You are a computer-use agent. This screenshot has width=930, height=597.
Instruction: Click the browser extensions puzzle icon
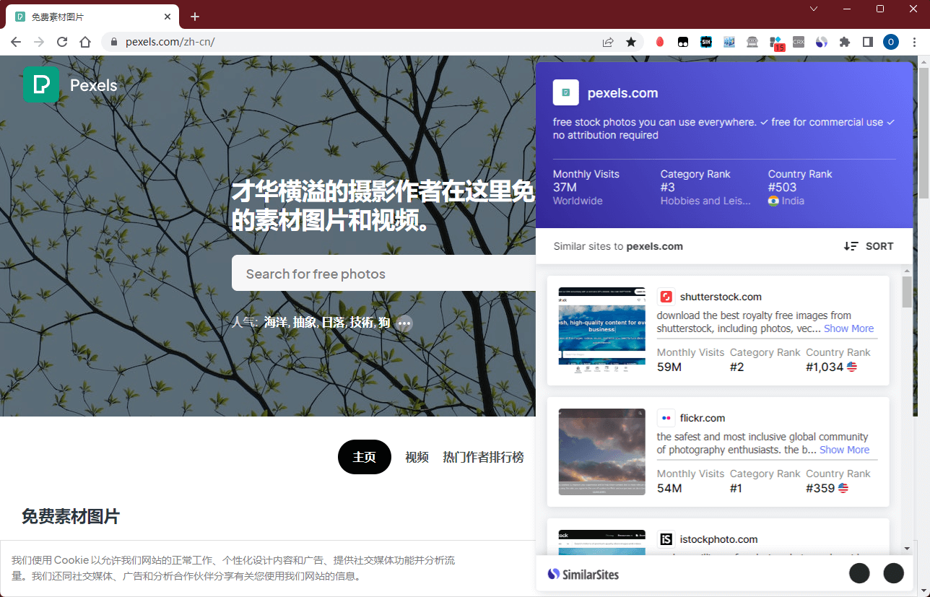coord(845,42)
